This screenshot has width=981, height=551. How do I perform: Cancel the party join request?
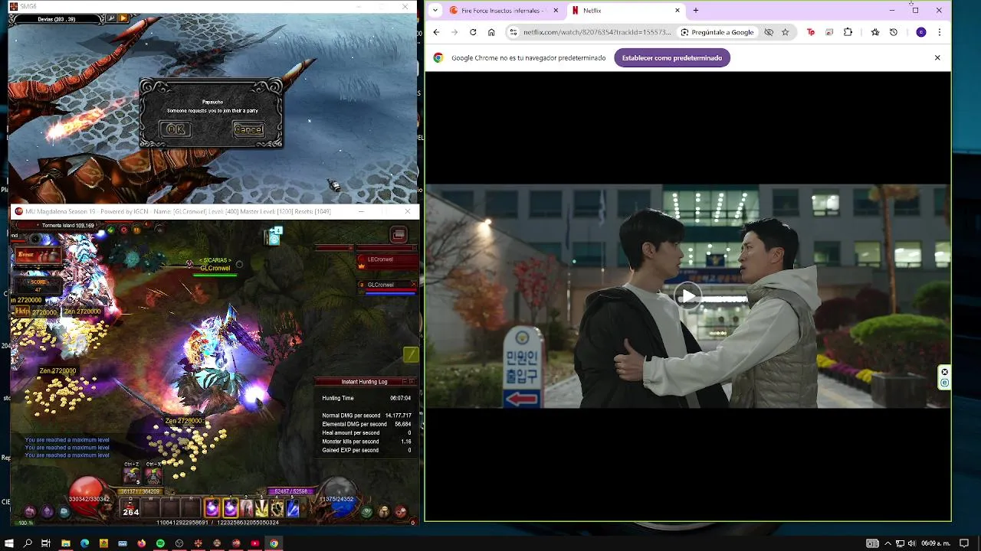click(248, 129)
